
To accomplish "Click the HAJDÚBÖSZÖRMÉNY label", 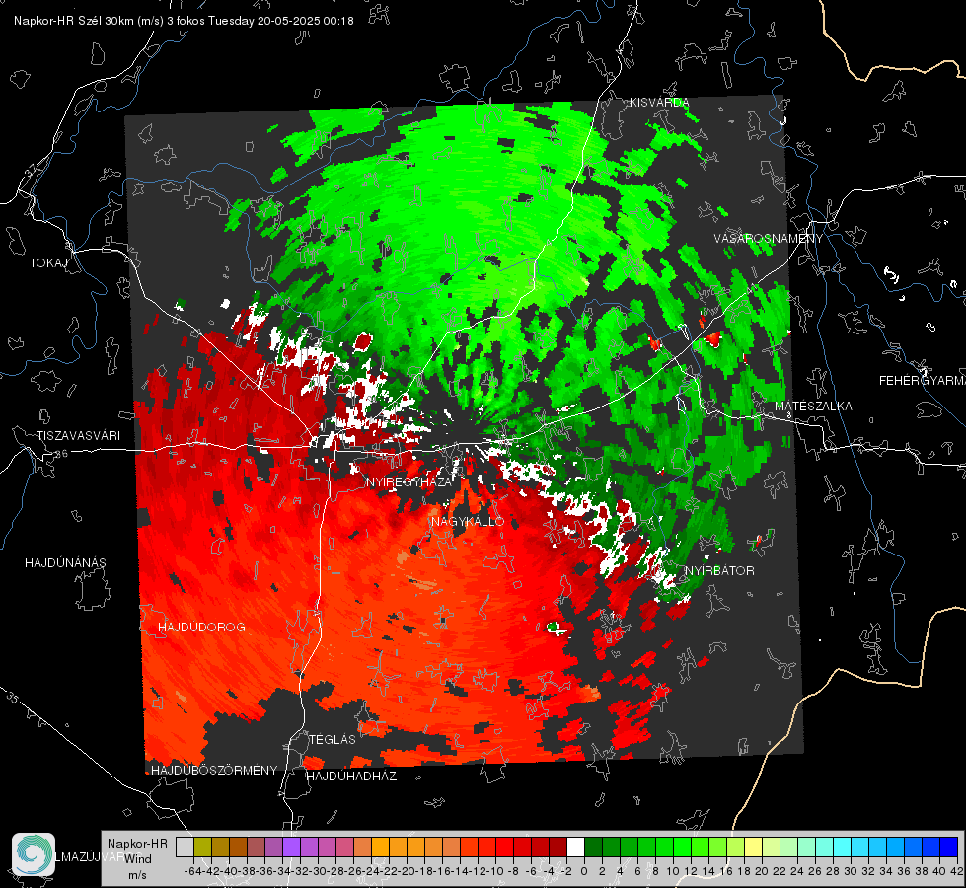I will pos(214,771).
